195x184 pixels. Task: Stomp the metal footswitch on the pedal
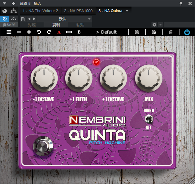pyautogui.click(x=43, y=146)
